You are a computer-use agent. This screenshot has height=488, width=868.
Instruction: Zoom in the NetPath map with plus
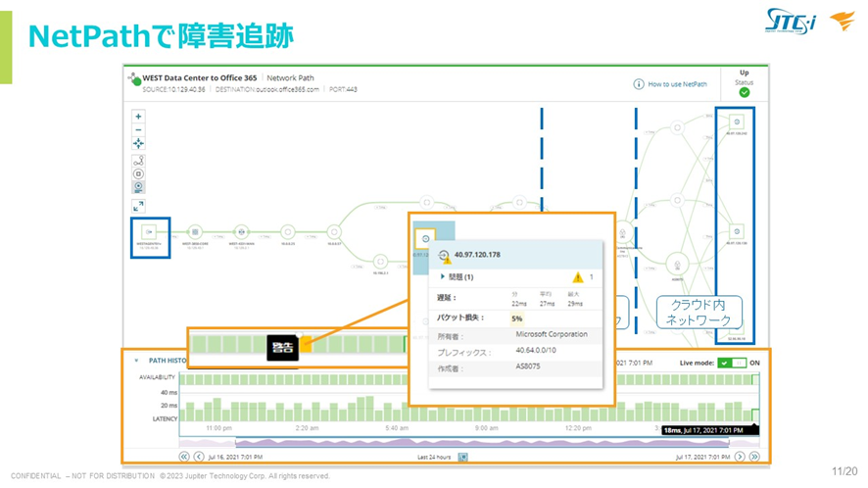(138, 117)
